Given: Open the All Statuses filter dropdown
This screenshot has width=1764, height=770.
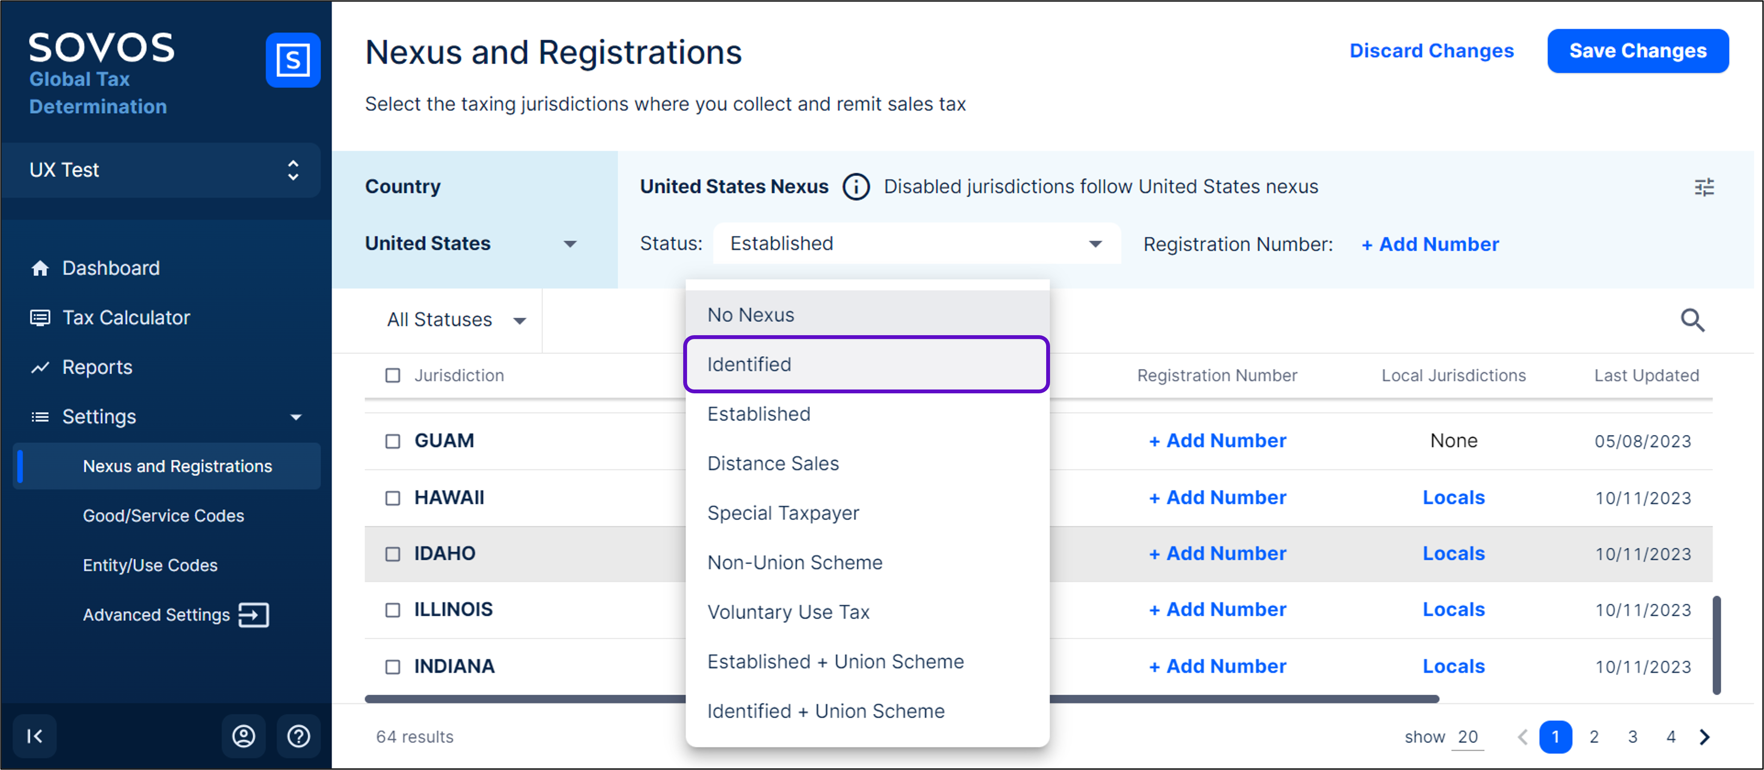Looking at the screenshot, I should [x=456, y=320].
